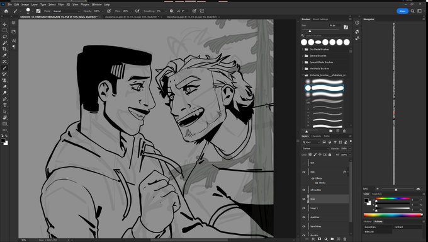This screenshot has height=242, width=428.
Task: Open layer filter Kind dropdown
Action: point(312,142)
